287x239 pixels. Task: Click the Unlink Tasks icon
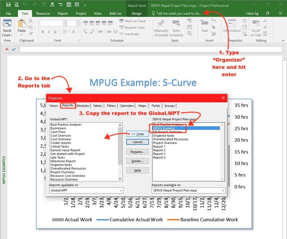pos(115,32)
